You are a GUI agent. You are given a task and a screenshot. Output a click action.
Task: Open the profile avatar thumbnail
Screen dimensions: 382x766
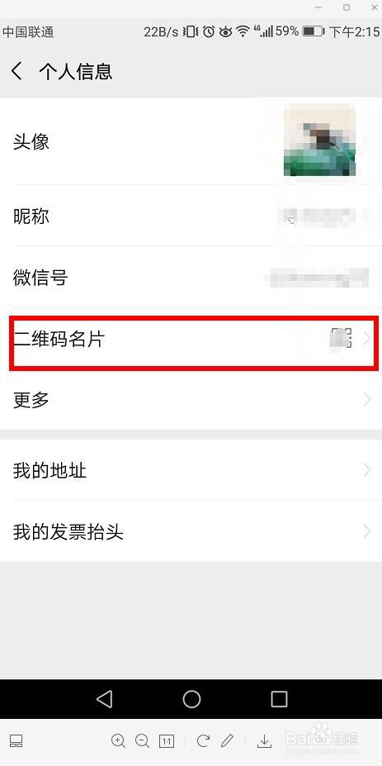(319, 141)
